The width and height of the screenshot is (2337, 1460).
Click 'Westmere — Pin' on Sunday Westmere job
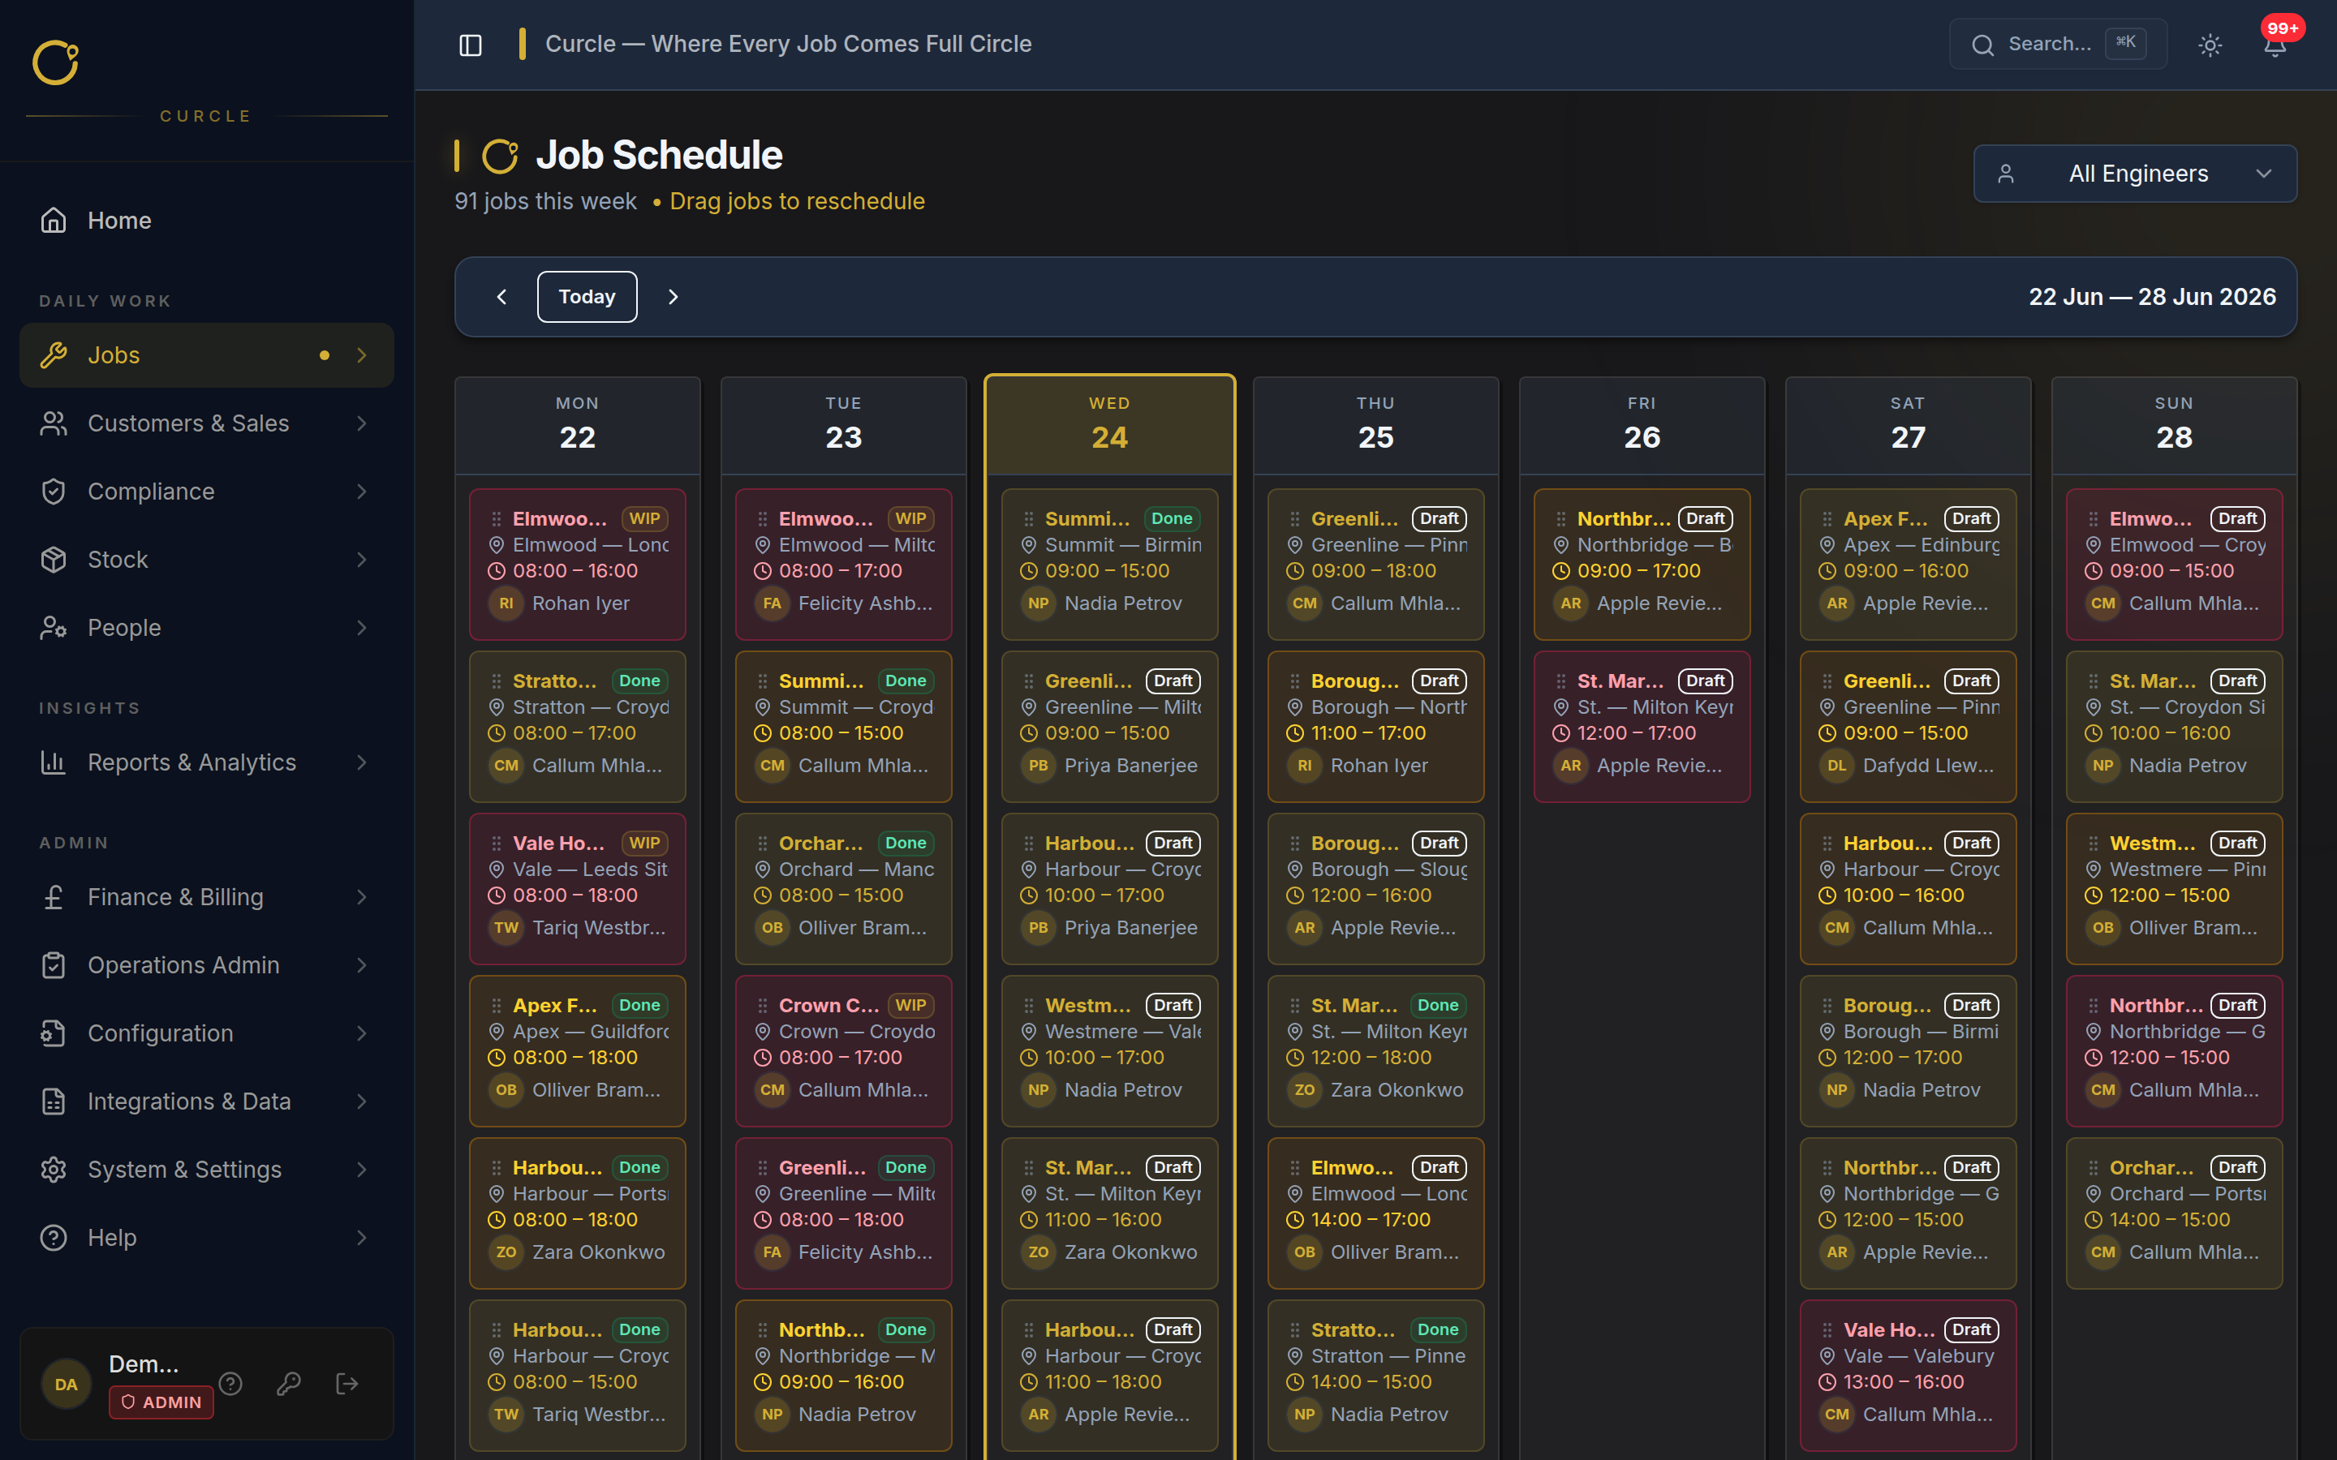click(2188, 869)
